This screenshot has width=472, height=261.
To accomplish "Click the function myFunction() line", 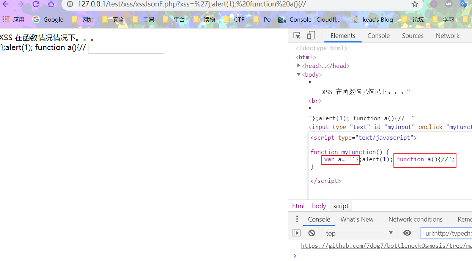I will click(x=350, y=152).
